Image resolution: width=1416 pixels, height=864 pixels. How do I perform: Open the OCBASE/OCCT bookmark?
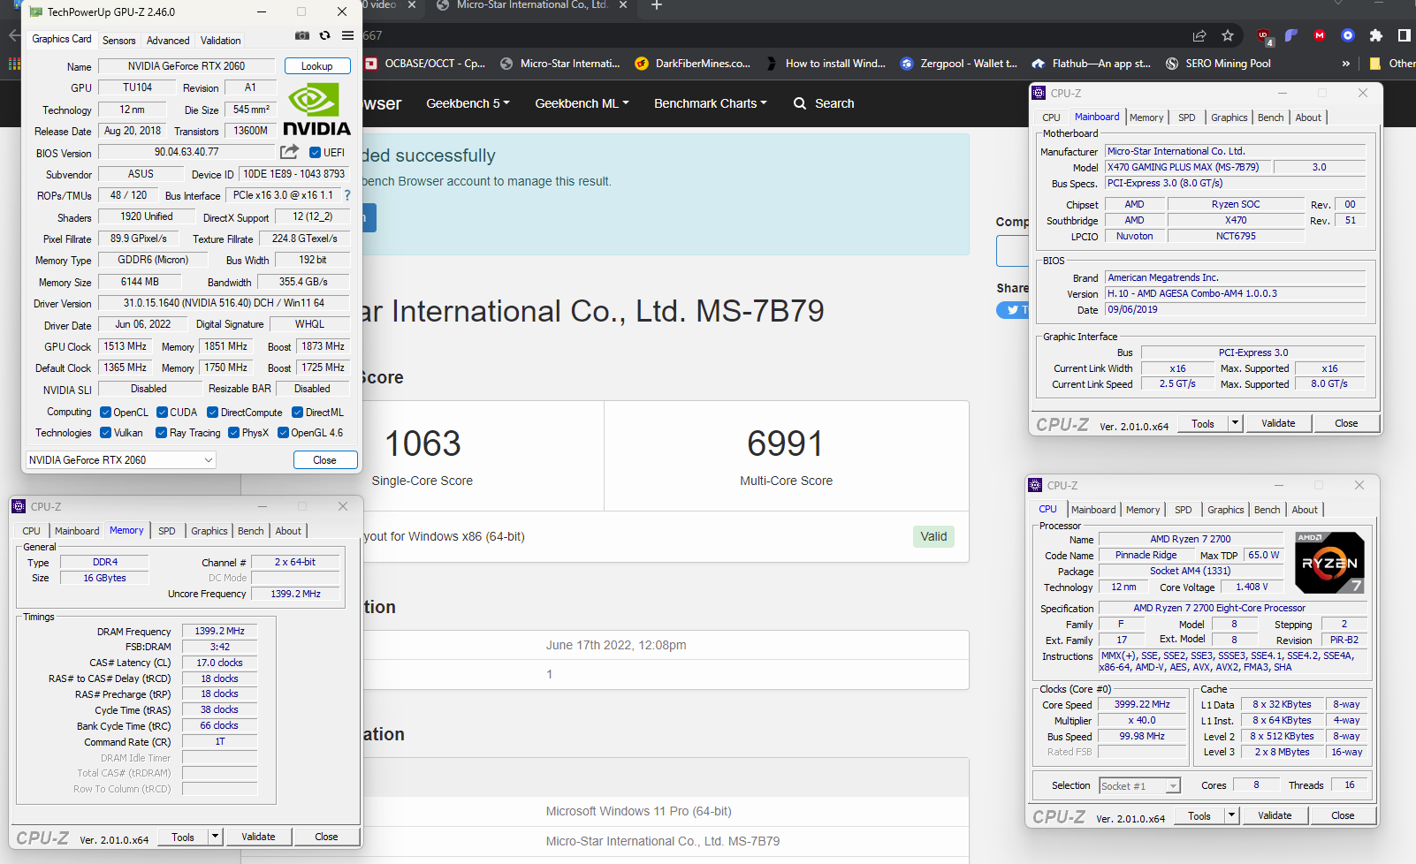pos(425,64)
